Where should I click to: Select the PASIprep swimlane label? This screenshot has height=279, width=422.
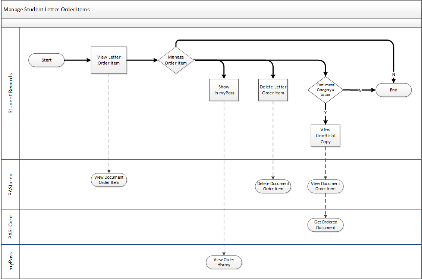tap(11, 184)
